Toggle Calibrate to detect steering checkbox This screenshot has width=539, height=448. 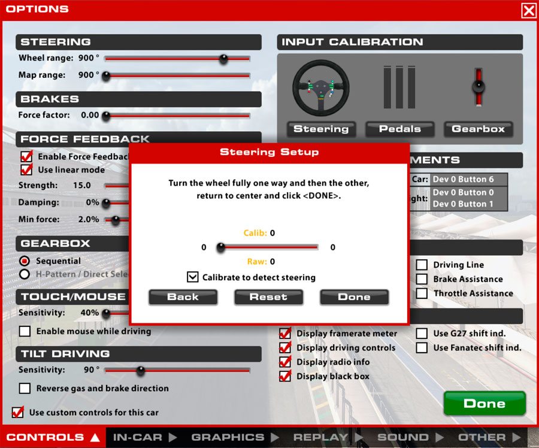pyautogui.click(x=192, y=277)
